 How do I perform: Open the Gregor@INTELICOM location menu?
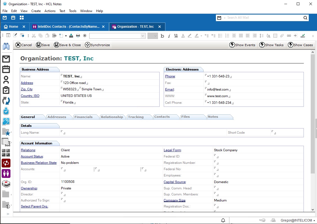coord(297,220)
